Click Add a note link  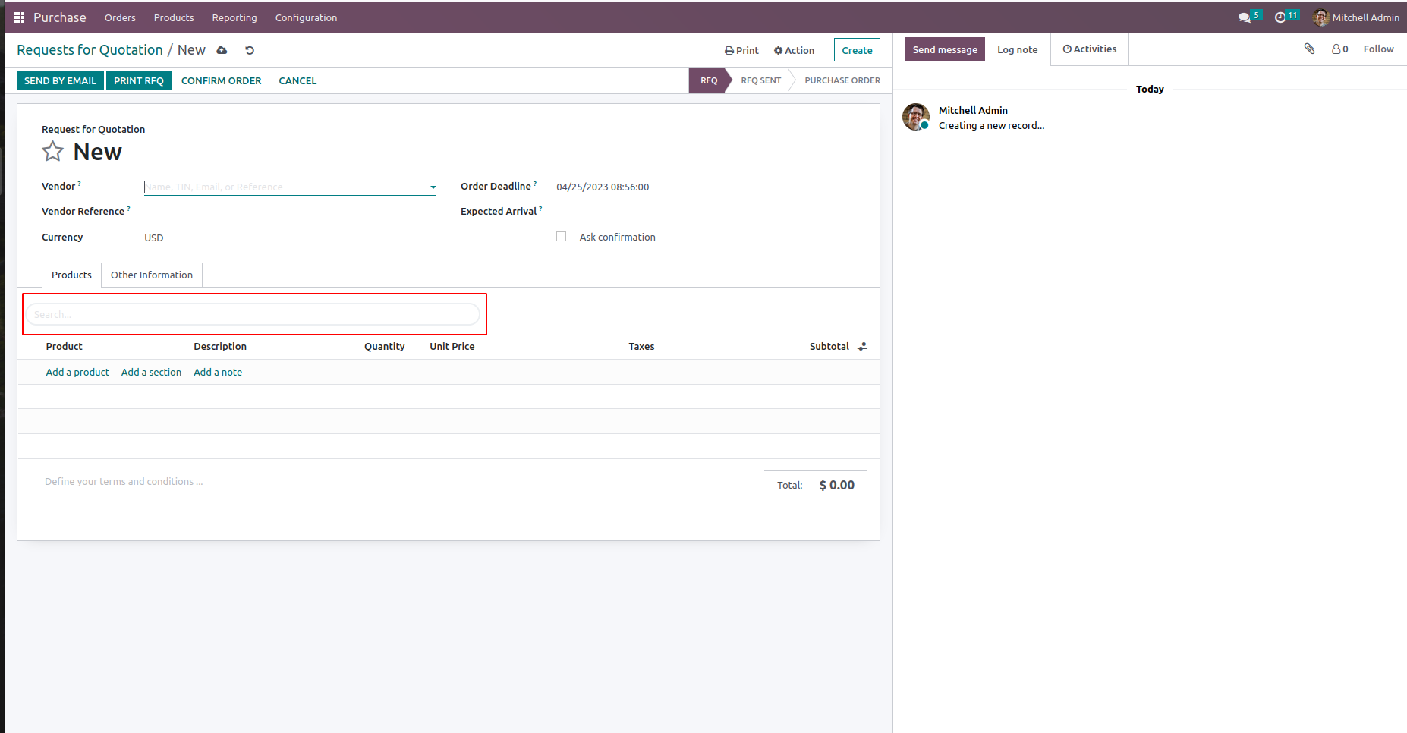(x=218, y=372)
